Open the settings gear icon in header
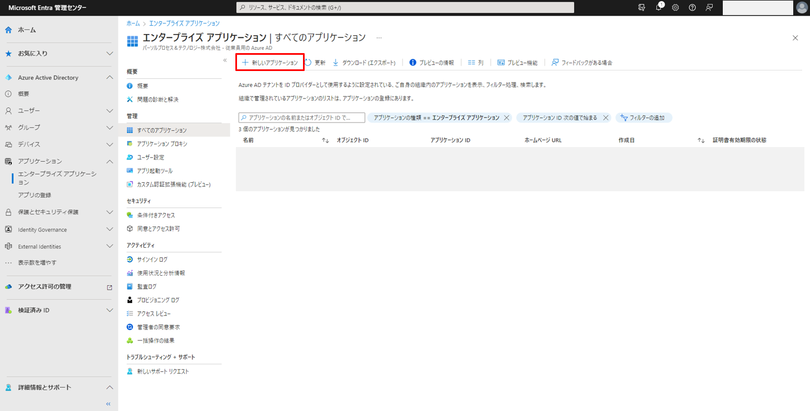 (x=675, y=7)
